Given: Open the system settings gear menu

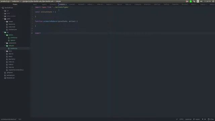Looking at the screenshot, I should pos(213,1).
